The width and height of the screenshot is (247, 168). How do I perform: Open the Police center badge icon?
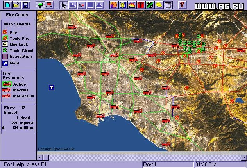(x=123, y=5)
